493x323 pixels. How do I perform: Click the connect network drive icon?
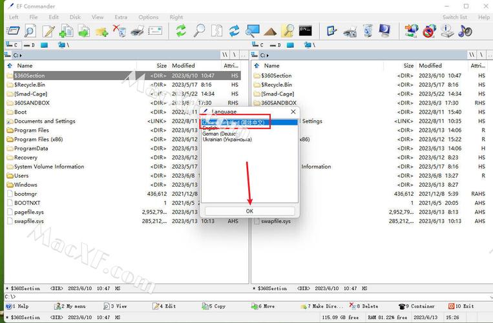pos(411,31)
